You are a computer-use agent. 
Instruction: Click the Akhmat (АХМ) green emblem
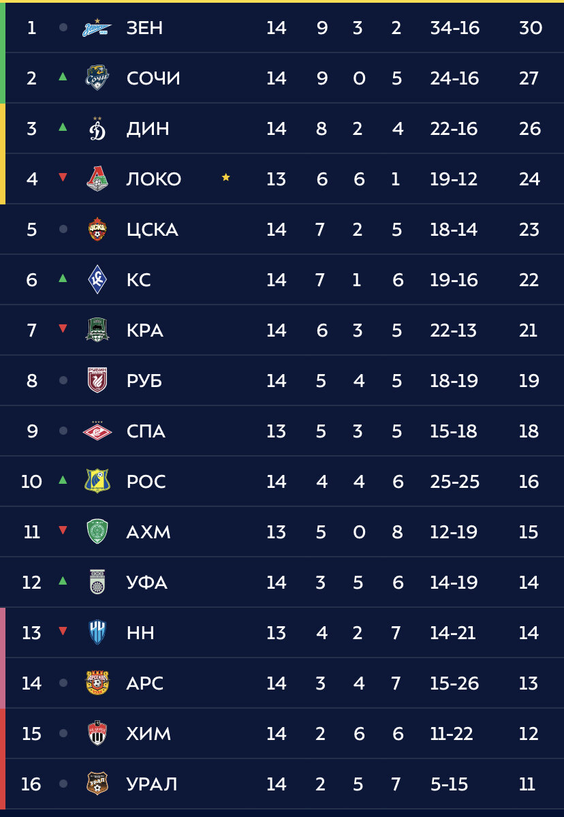[97, 531]
